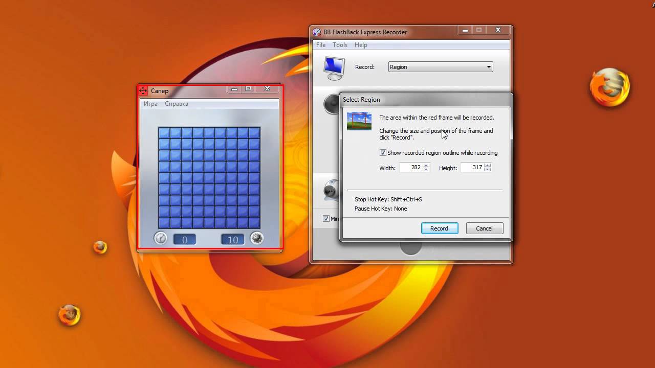Close the Сапер window
Image resolution: width=655 pixels, height=368 pixels.
click(x=267, y=89)
